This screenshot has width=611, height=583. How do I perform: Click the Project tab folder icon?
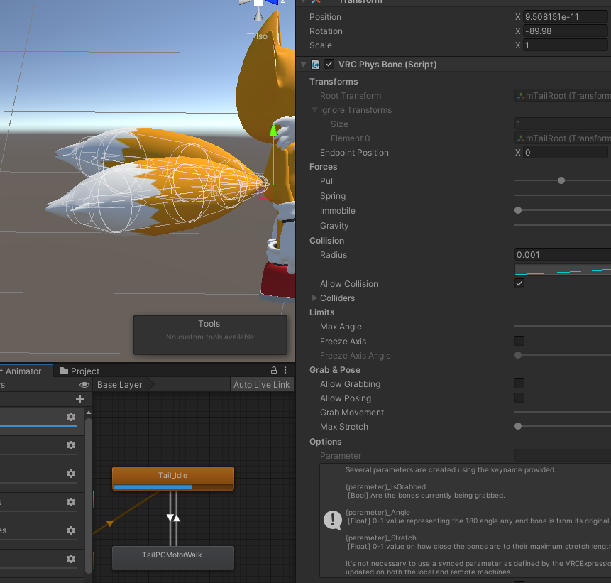click(x=64, y=371)
